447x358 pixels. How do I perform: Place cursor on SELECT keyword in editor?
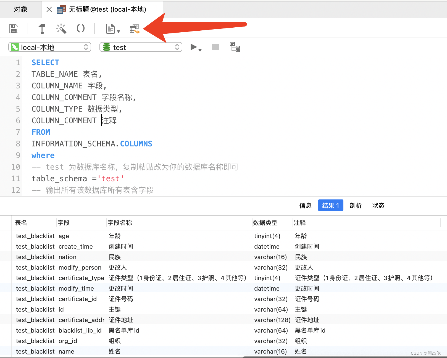45,63
